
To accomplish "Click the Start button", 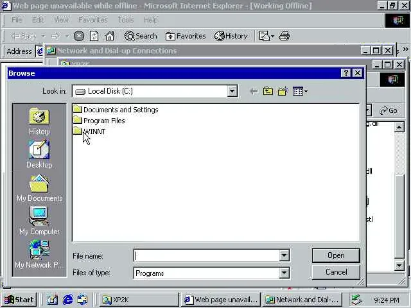I will 19,300.
